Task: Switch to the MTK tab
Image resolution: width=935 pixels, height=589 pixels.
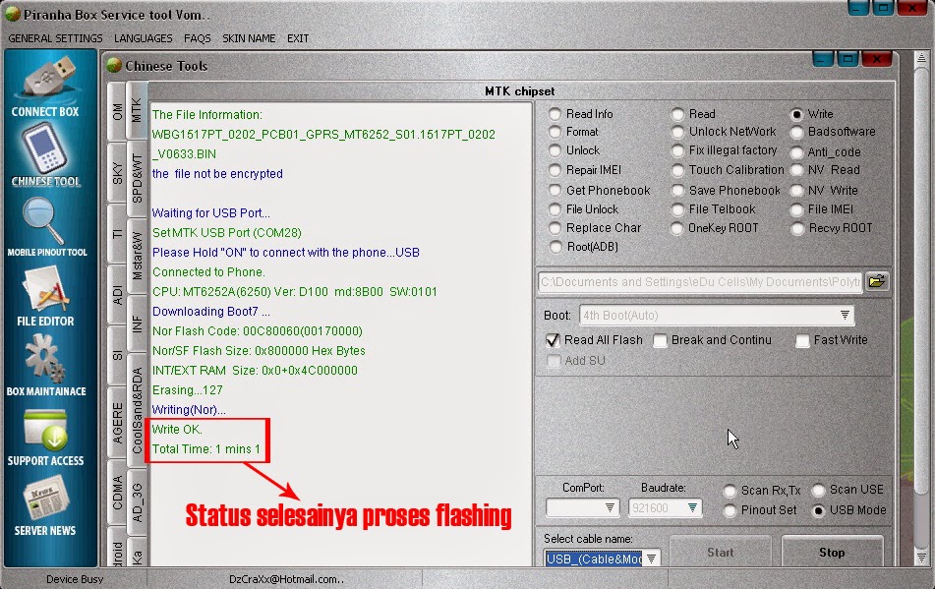Action: click(x=137, y=110)
